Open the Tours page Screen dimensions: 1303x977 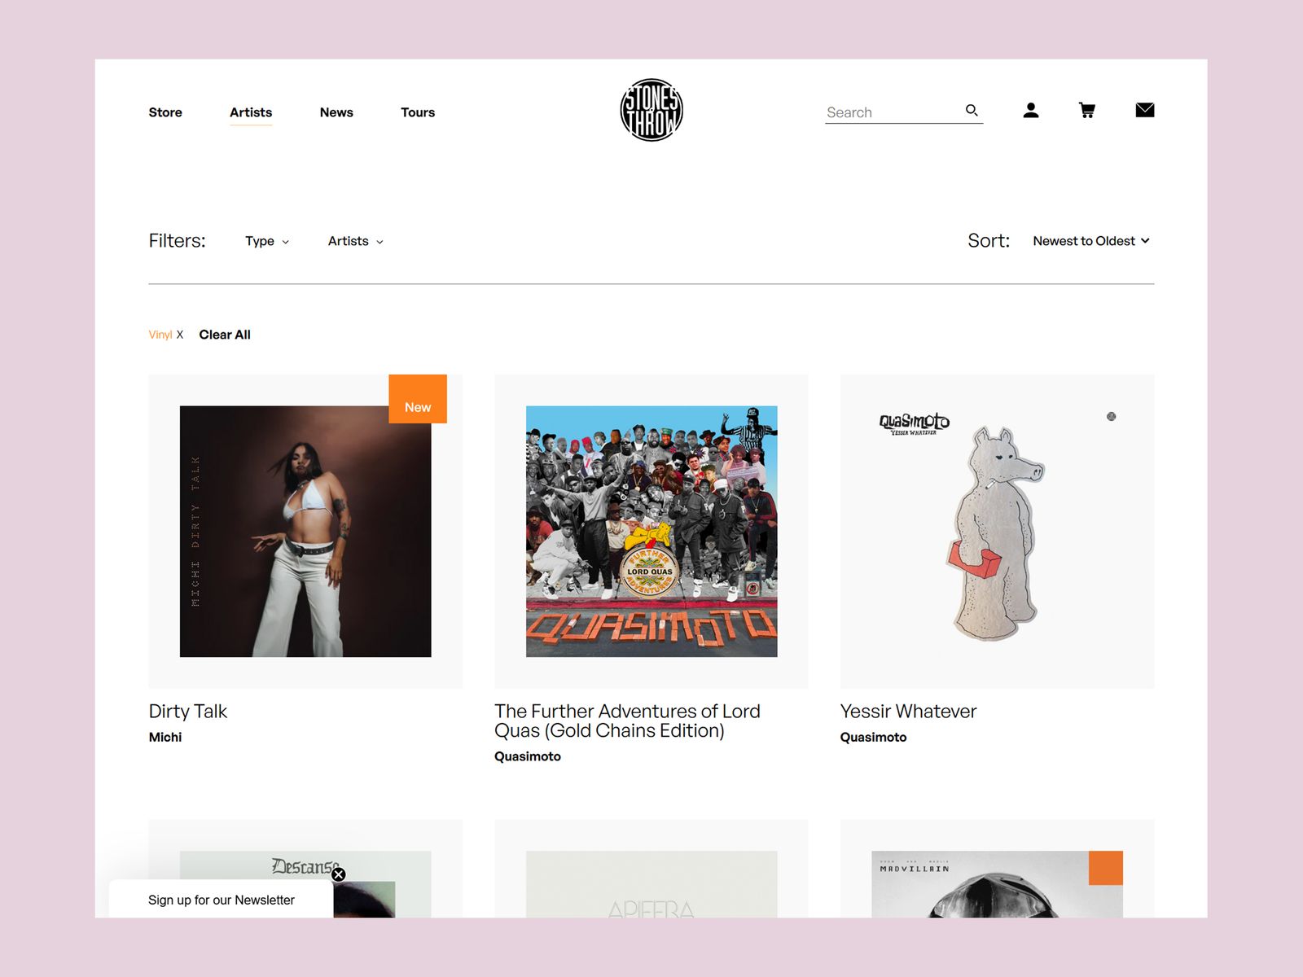click(x=418, y=112)
